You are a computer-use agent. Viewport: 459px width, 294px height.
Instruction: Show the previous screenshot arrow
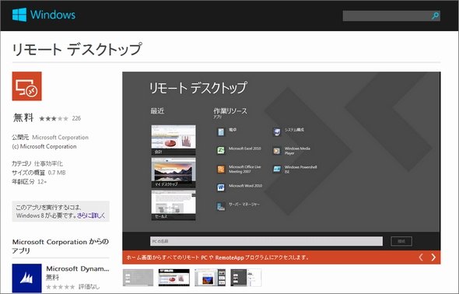pyautogui.click(x=421, y=257)
